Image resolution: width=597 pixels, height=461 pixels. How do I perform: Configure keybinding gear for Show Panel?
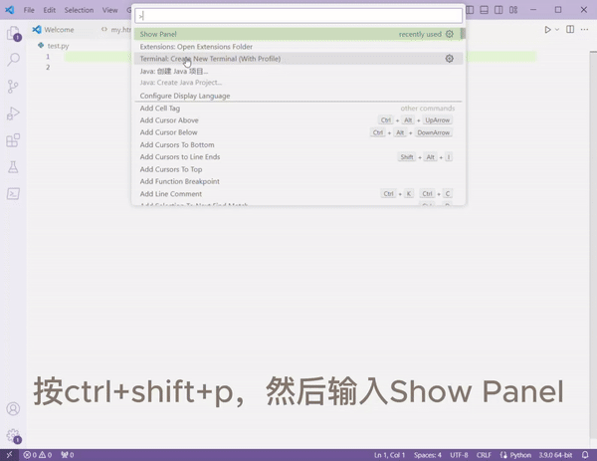(x=450, y=34)
